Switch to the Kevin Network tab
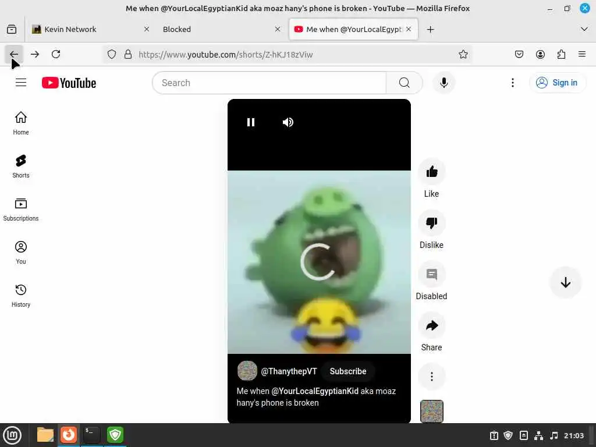This screenshot has height=447, width=596. [91, 29]
